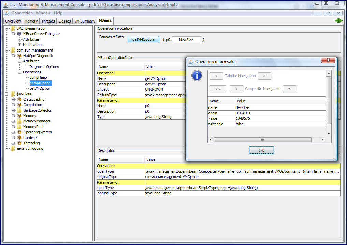Expand the ClassLoading node
This screenshot has height=245, width=347.
click(13, 100)
